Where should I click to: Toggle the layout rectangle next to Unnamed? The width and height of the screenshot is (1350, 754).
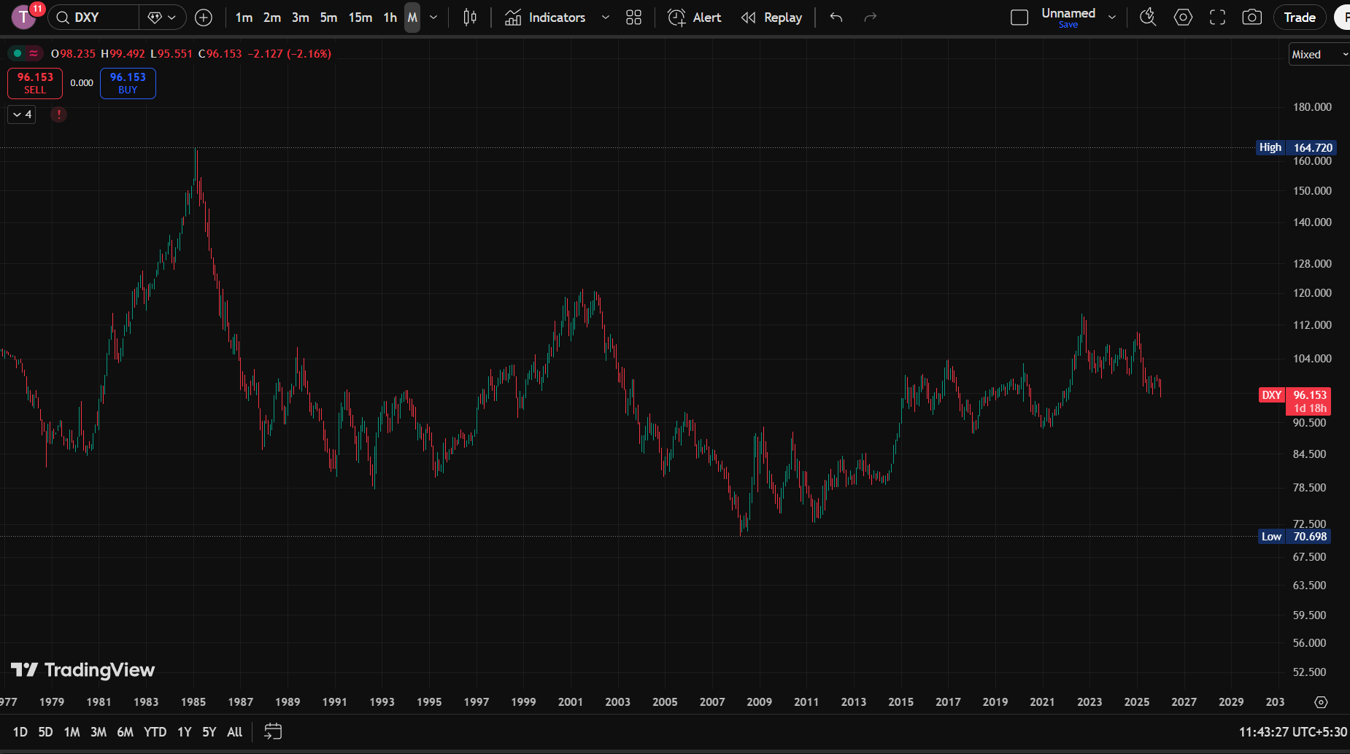(1019, 18)
